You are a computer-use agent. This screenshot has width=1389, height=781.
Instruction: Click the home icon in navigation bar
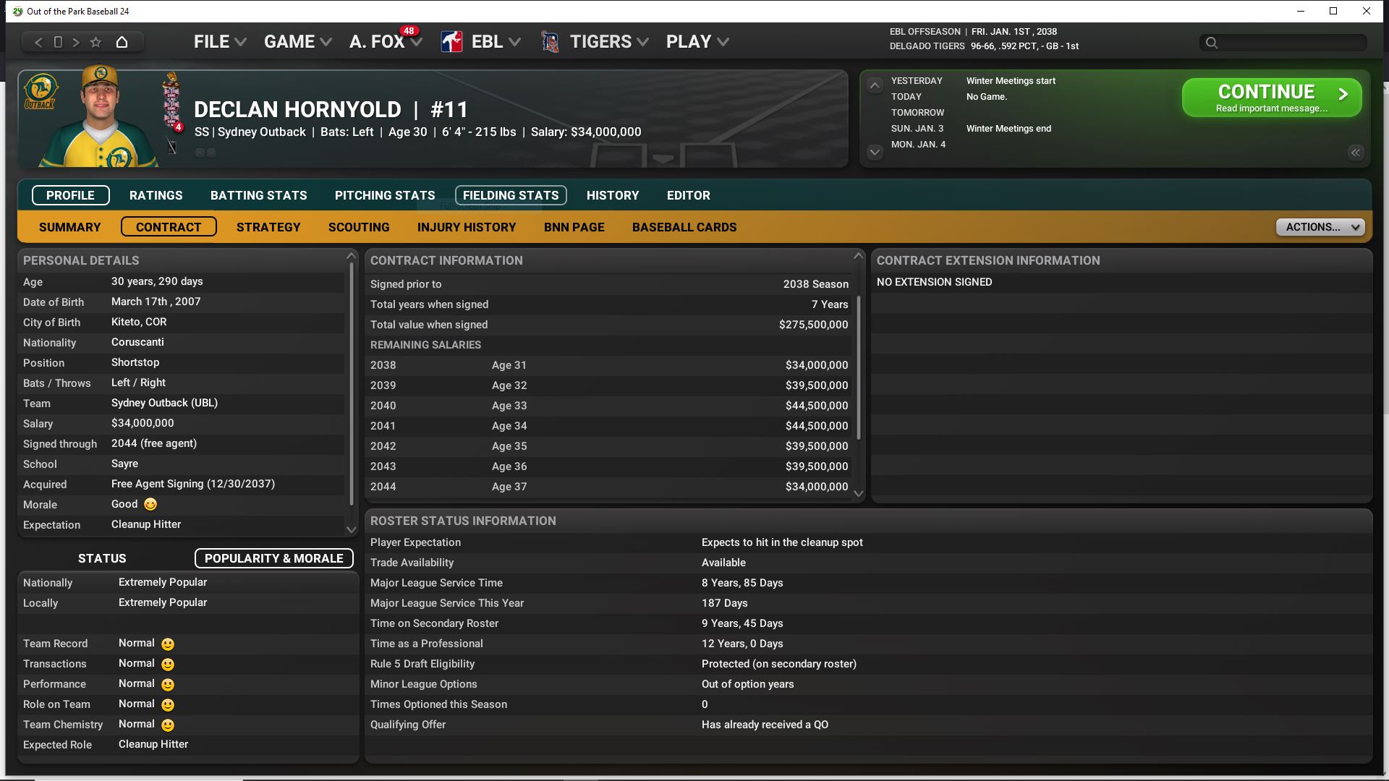pyautogui.click(x=122, y=42)
